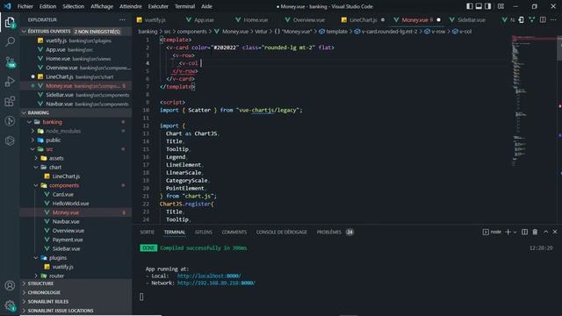
Task: Open the Aide menu
Action: tap(206, 6)
